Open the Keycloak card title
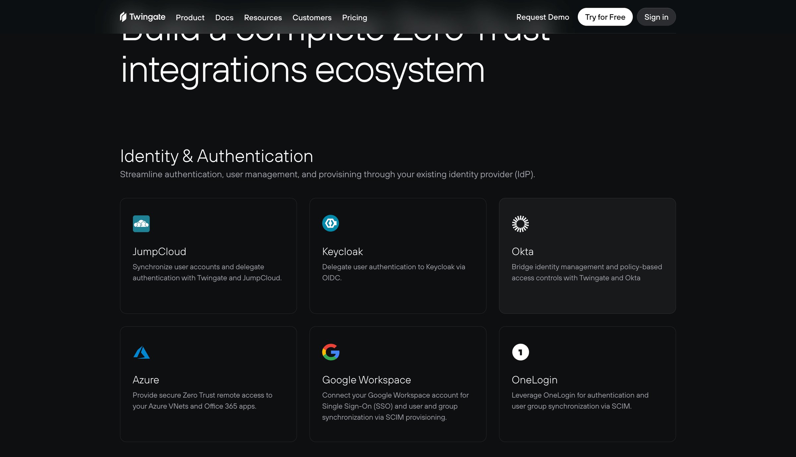 tap(342, 252)
